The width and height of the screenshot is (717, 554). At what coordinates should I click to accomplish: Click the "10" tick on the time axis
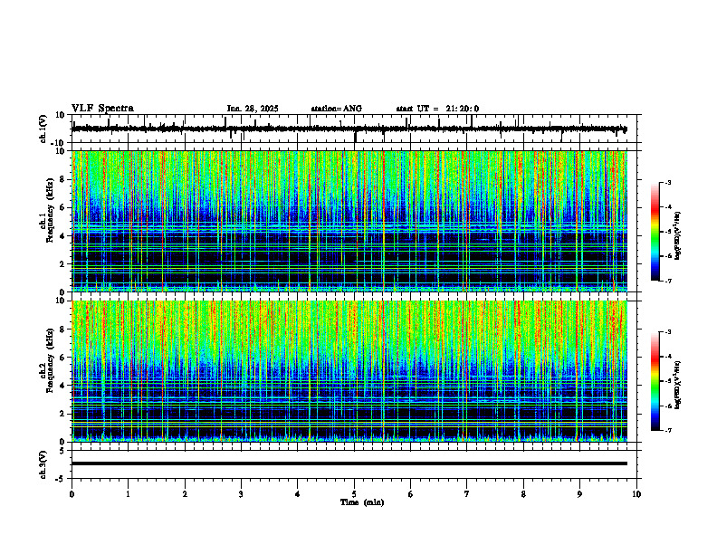pos(636,494)
